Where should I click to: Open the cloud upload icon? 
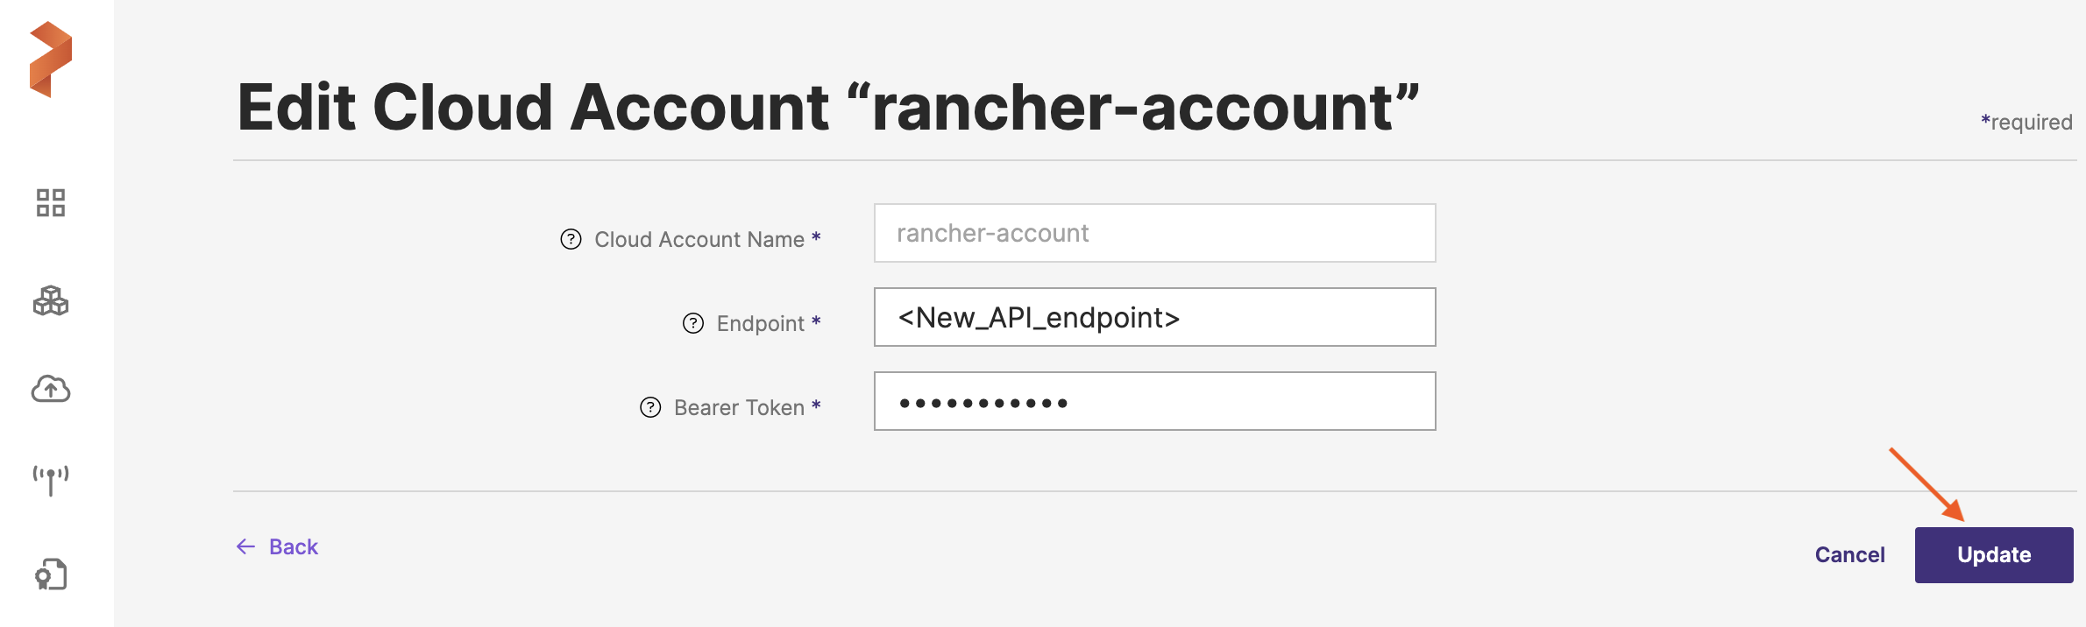pyautogui.click(x=51, y=389)
